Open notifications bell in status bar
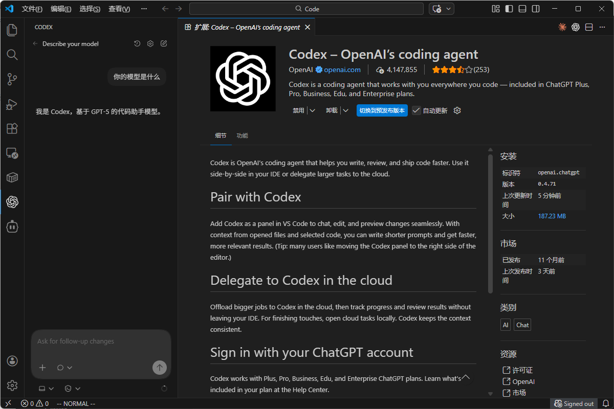This screenshot has height=409, width=614. coord(606,403)
